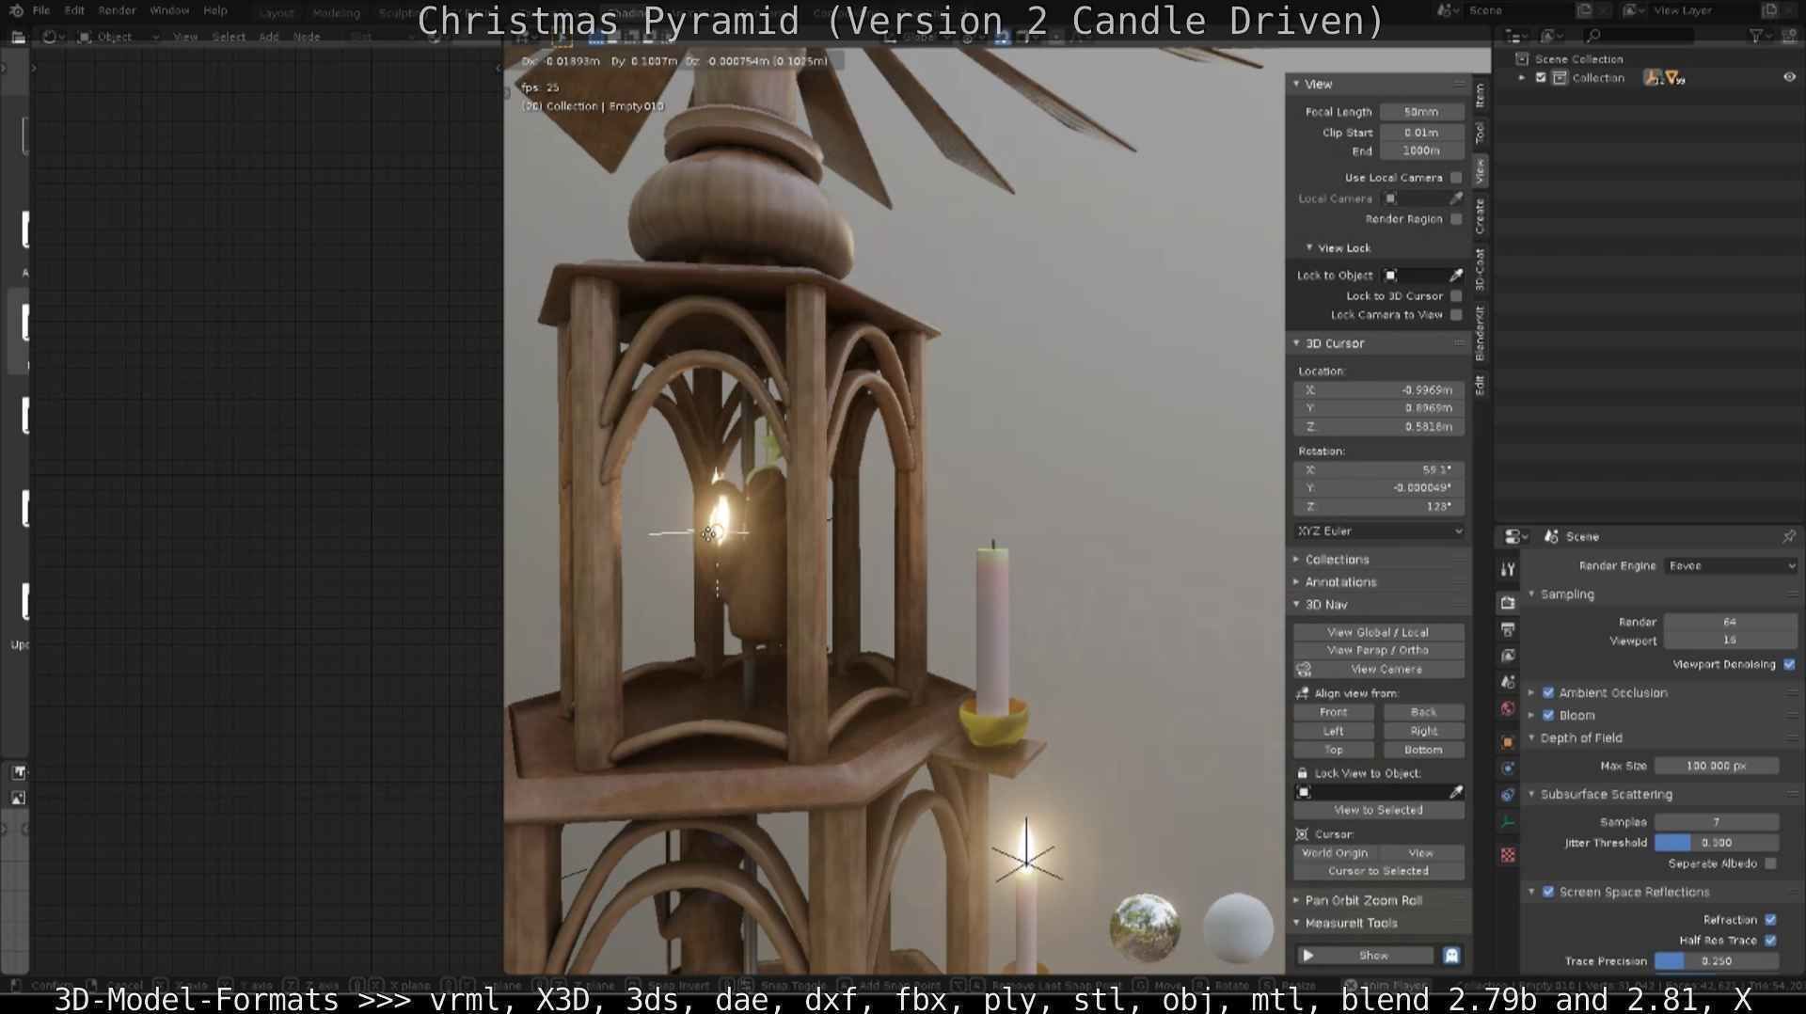Switch to the Create sidebar tab

point(1480,216)
